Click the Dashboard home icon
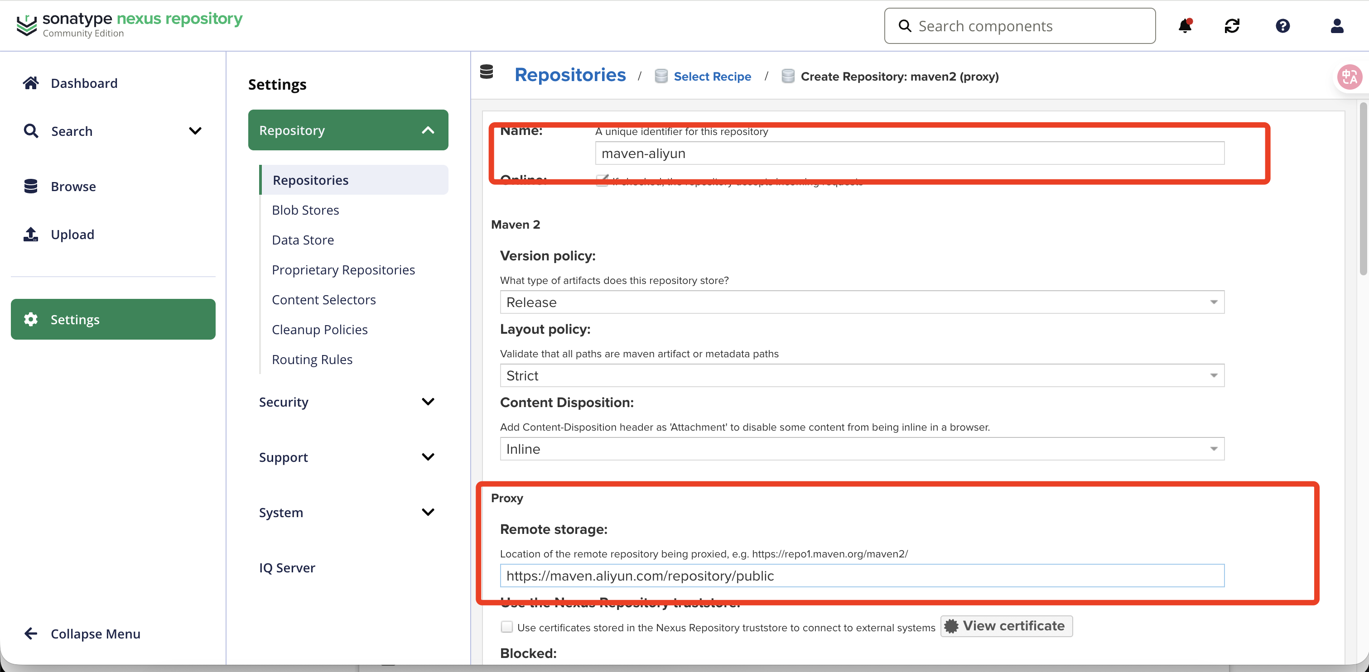 point(31,83)
